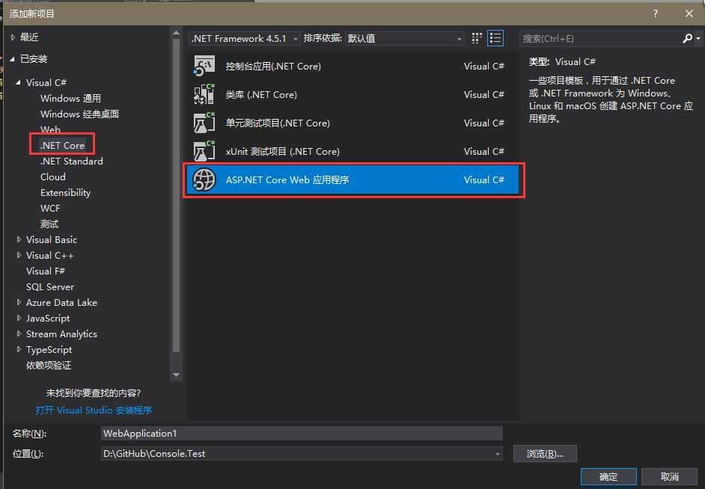Click the console app (.NET Core) template icon

tap(204, 66)
